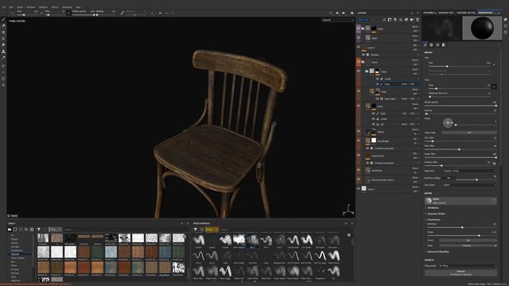Open the Stencil tiling mode dropdown

click(x=468, y=265)
